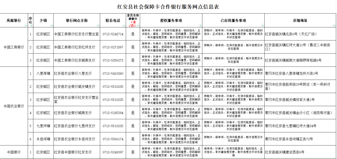Select the 所属银行 header cell
This screenshot has width=337, height=159.
[14, 20]
